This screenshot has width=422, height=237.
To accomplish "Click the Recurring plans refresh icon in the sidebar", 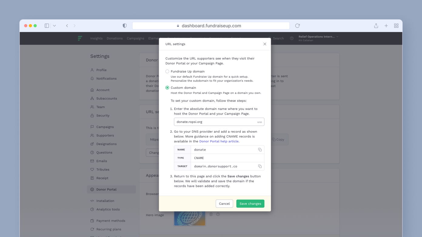I will (92, 229).
